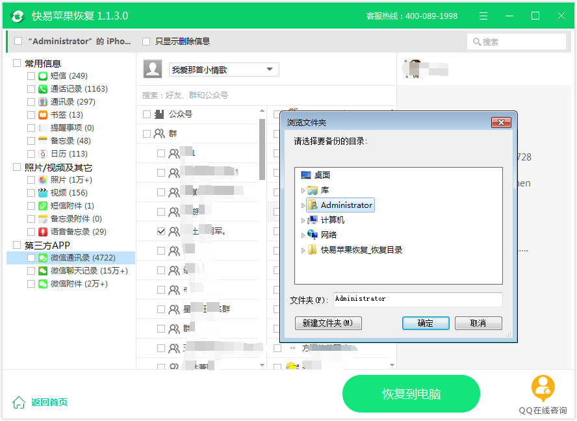Click the QQ在线咨询 support icon
577x421 pixels.
point(543,389)
